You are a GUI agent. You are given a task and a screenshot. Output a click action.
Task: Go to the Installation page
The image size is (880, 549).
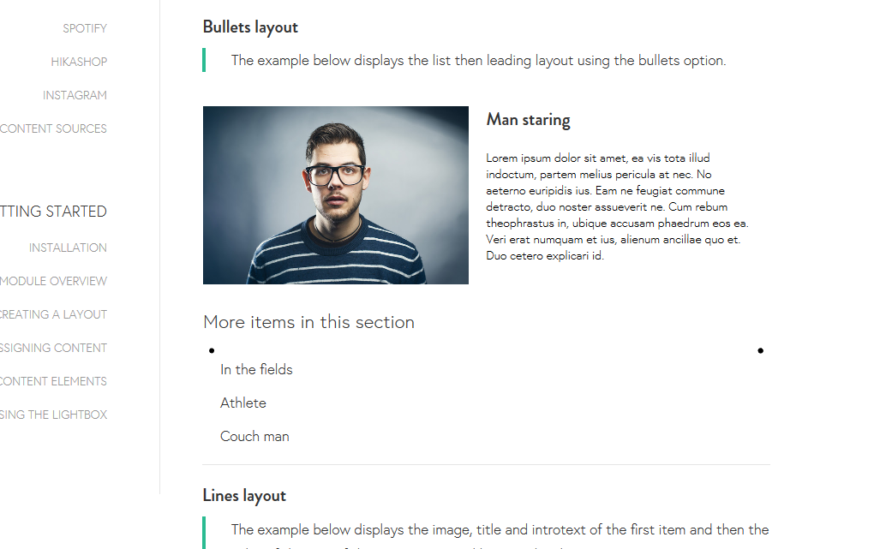coord(68,248)
